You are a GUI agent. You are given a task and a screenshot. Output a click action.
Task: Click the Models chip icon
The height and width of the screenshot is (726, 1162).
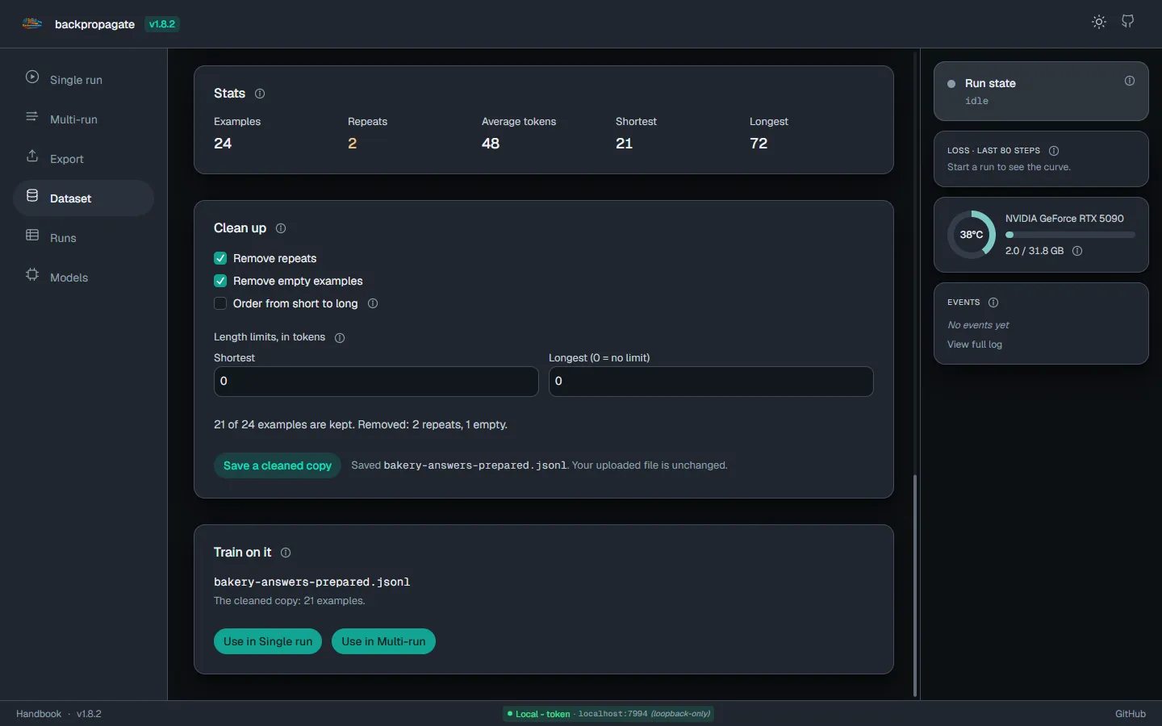(32, 275)
